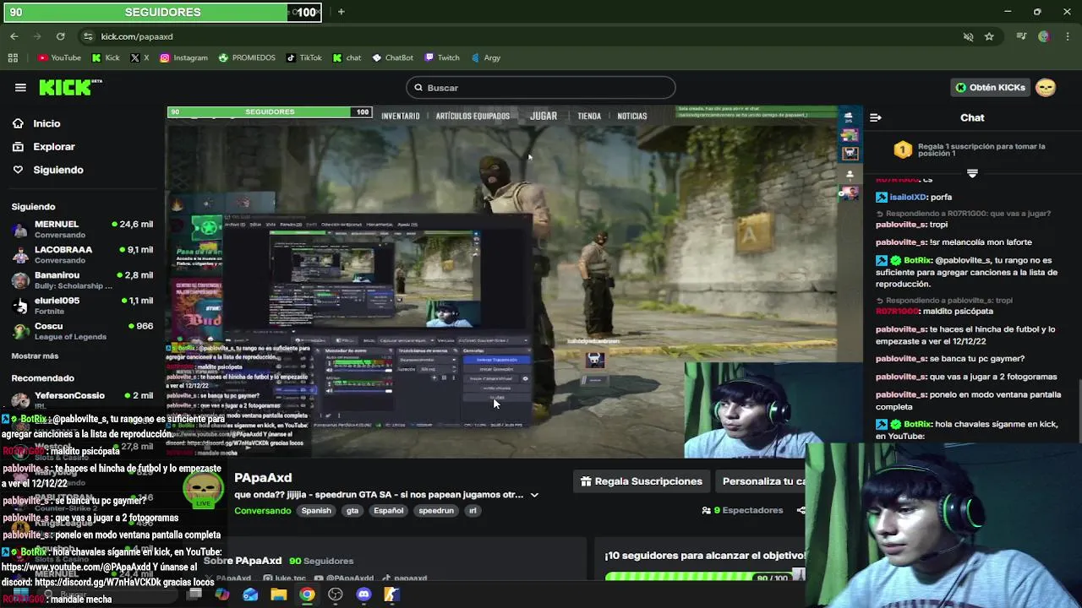1082x608 pixels.
Task: Open Explorar in the sidebar
Action: (x=54, y=147)
